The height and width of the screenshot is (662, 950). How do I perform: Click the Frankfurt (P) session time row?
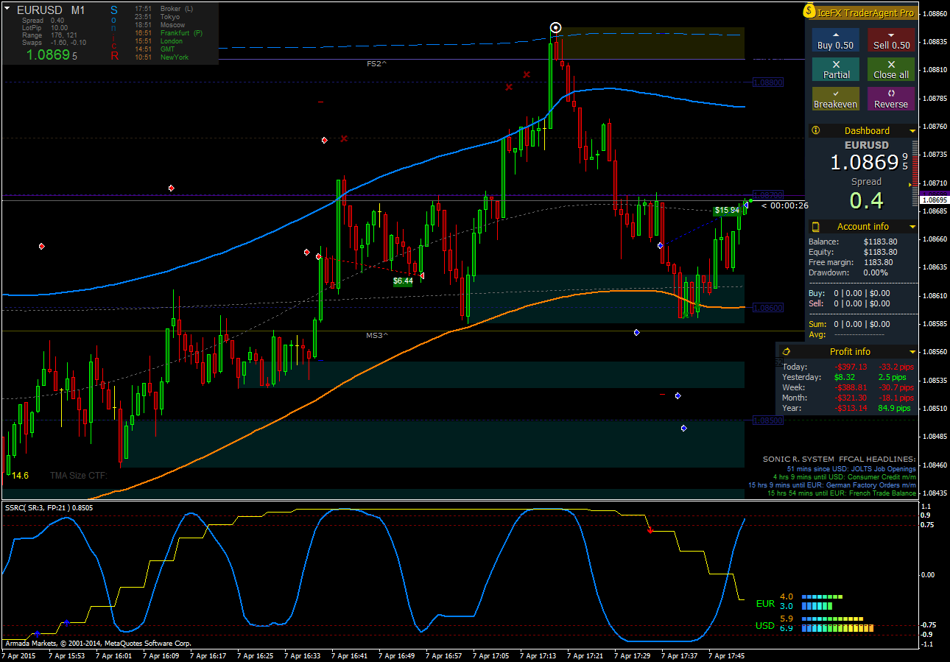click(x=169, y=33)
